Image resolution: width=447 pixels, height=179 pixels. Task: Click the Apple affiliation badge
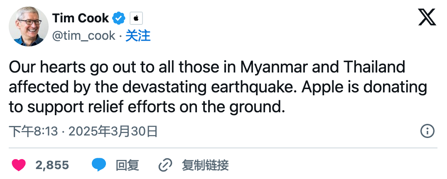coord(136,18)
